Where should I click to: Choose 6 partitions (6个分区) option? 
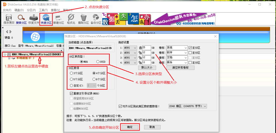tap(99, 79)
